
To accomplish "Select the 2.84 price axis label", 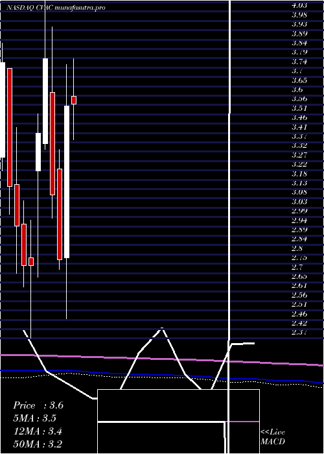I will point(299,239).
